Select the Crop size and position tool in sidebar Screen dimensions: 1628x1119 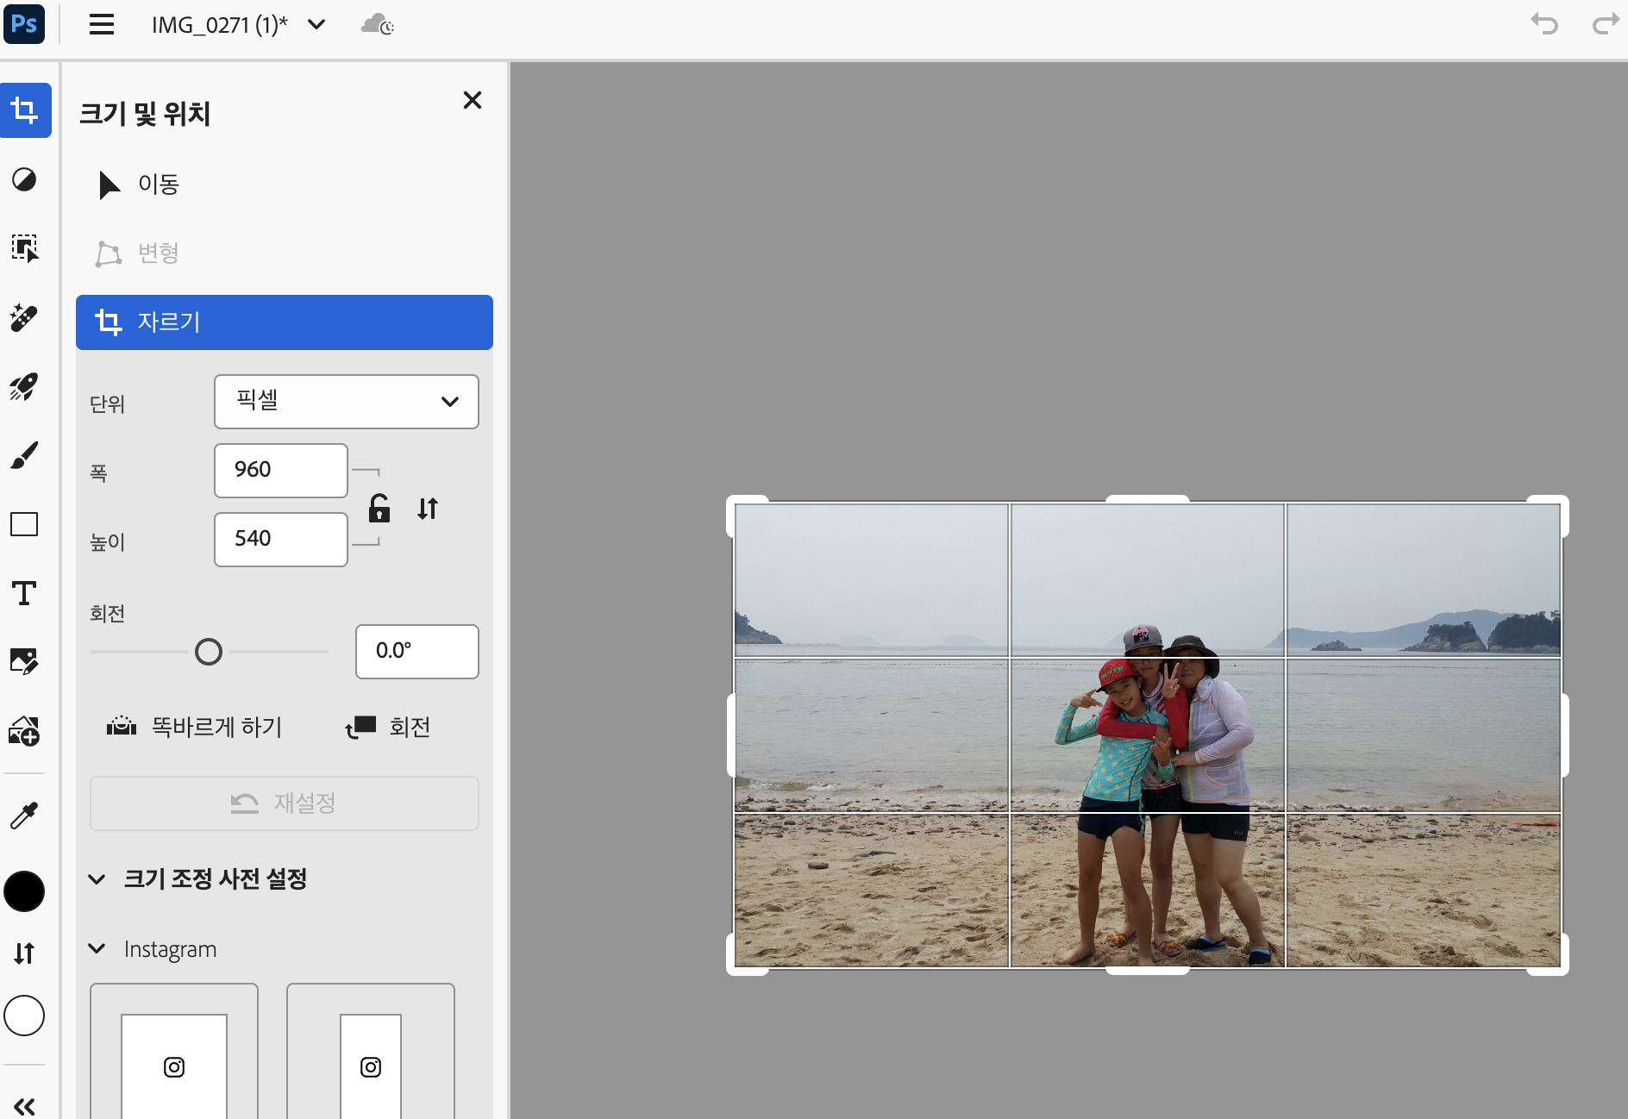(x=25, y=110)
